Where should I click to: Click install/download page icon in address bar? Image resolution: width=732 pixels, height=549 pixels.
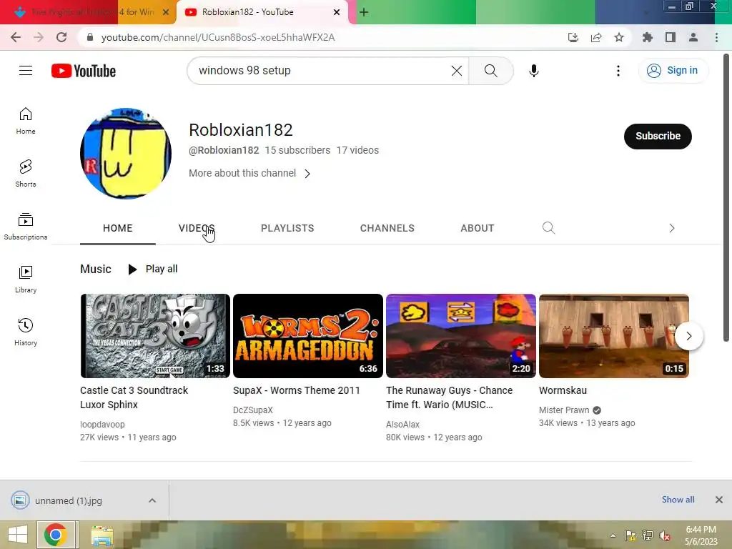point(573,37)
